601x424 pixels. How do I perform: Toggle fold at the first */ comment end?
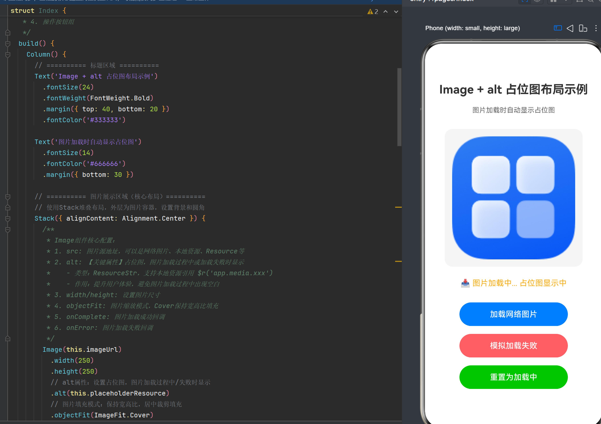8,33
